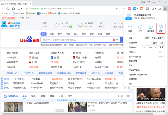
Task: Click the new tab plus button
Action: pyautogui.click(x=34, y=3)
